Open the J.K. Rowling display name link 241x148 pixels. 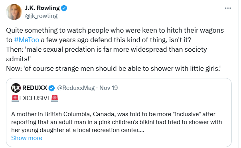pos(42,8)
